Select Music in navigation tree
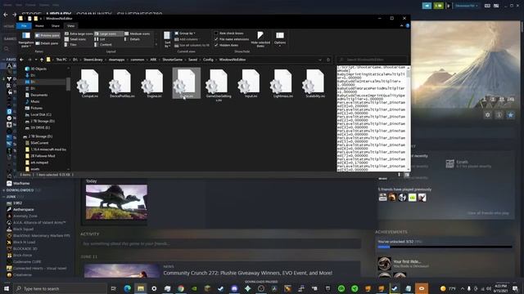 pos(33,101)
